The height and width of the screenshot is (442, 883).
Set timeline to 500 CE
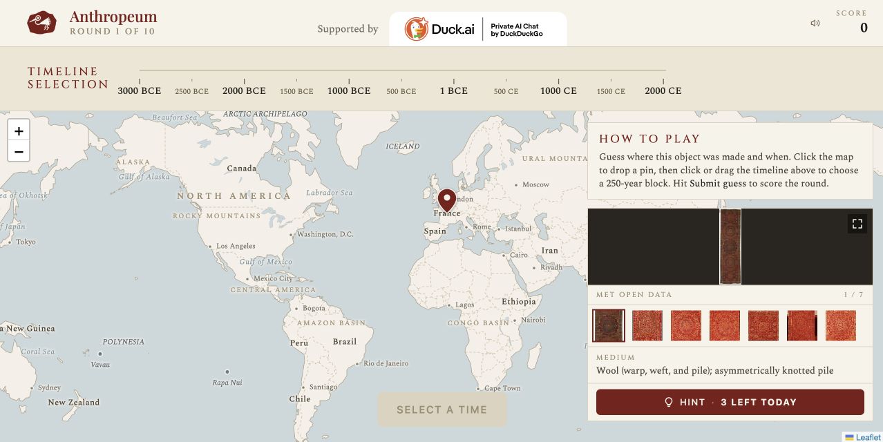[506, 91]
